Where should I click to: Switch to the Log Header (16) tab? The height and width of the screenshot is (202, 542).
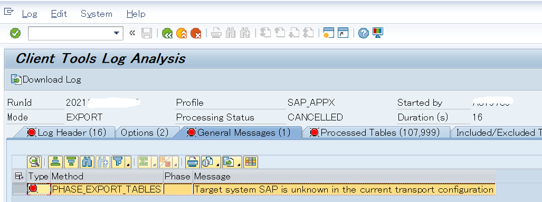[66, 133]
